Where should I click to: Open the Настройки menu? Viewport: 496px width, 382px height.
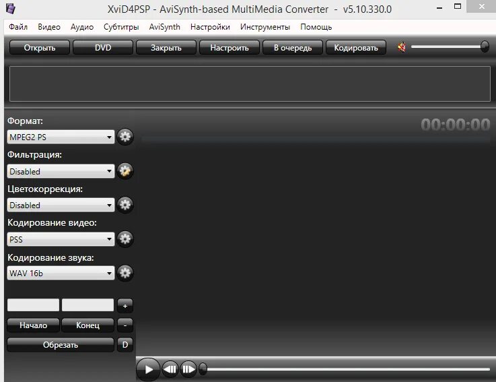(210, 27)
